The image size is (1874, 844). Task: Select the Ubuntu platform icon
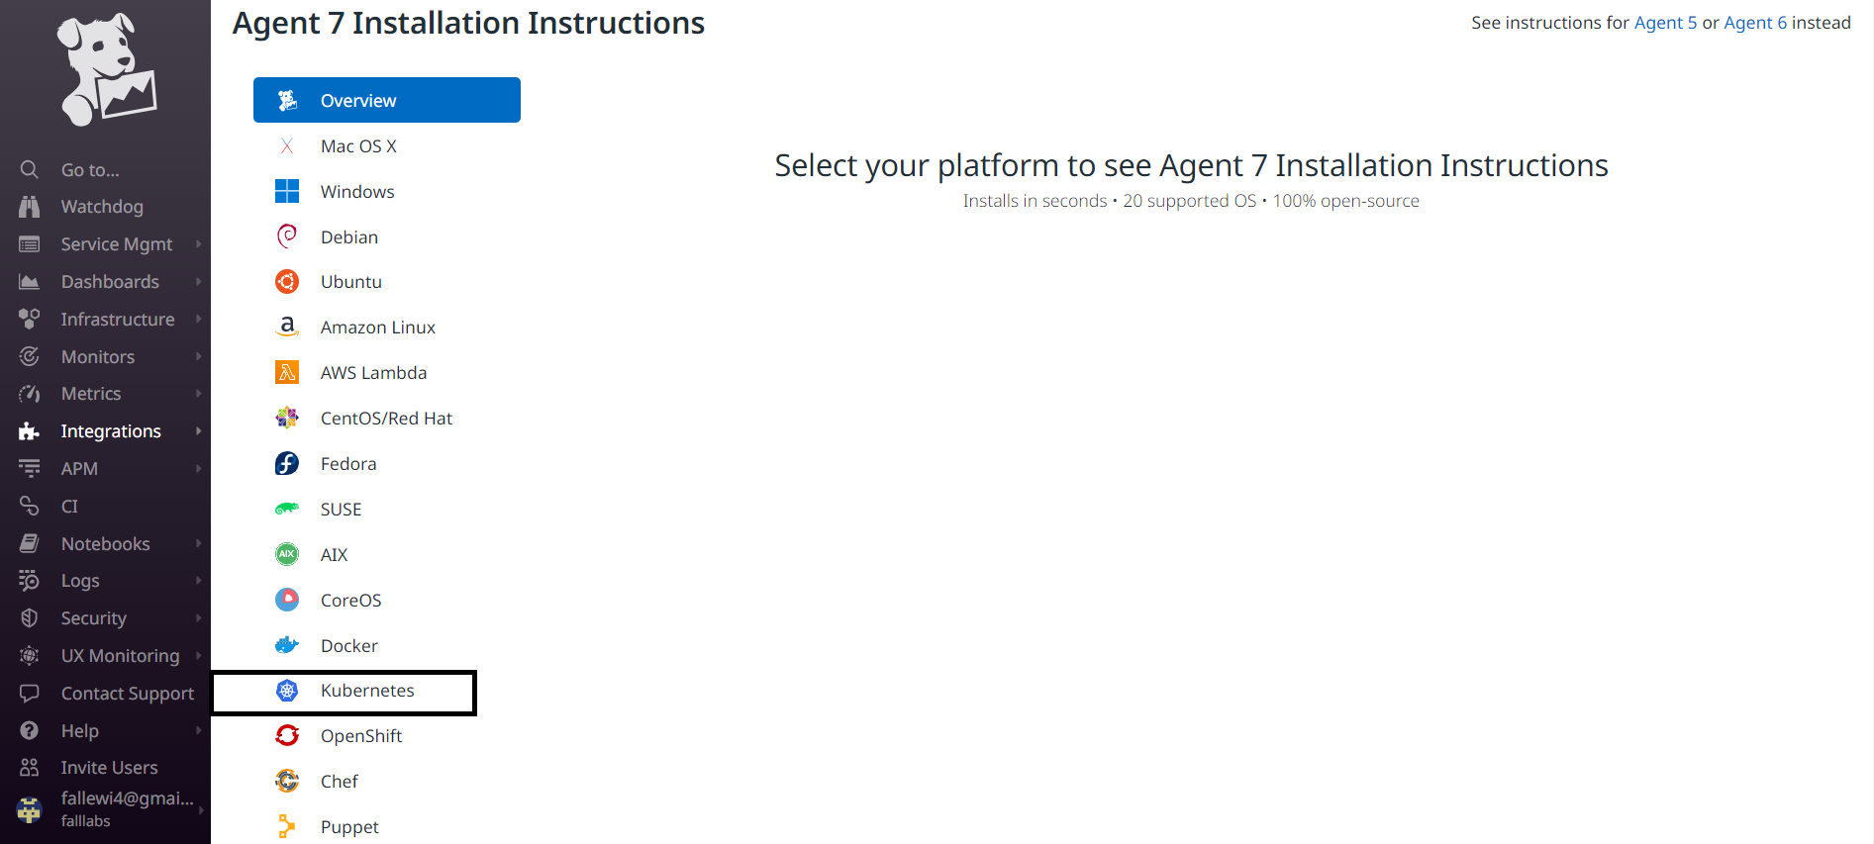tap(287, 282)
